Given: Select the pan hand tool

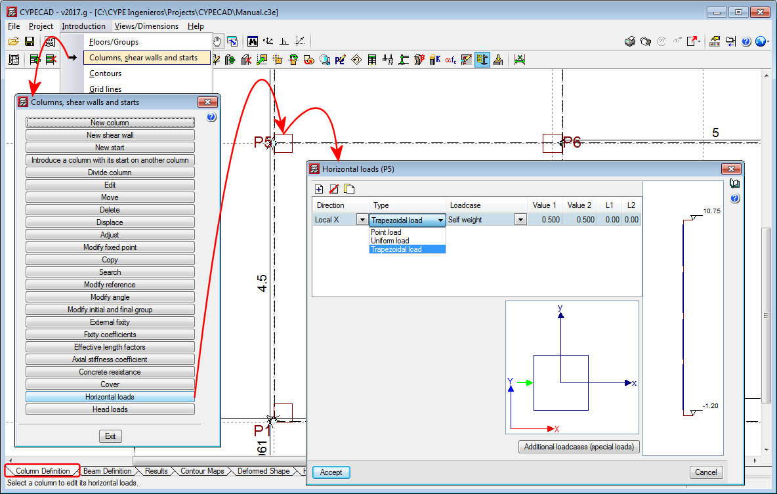Looking at the screenshot, I should coord(217,41).
